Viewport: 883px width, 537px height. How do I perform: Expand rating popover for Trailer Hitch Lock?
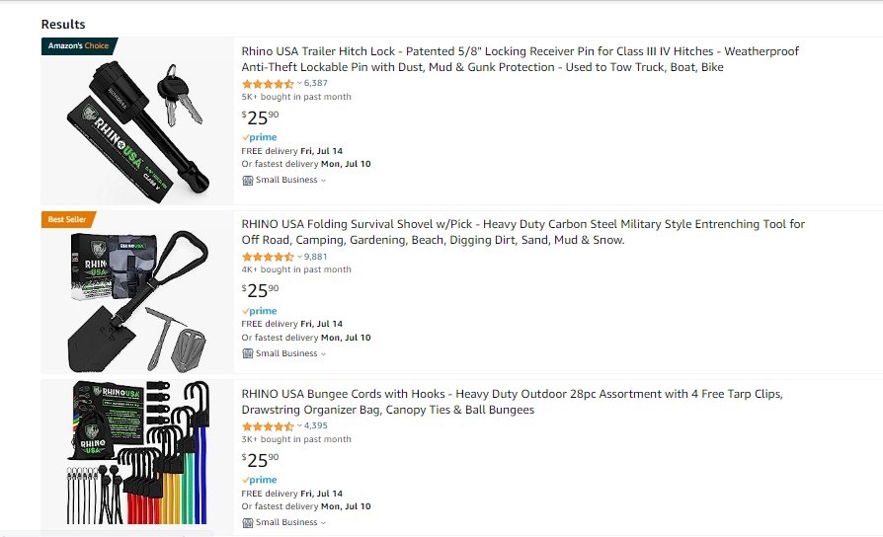(299, 84)
